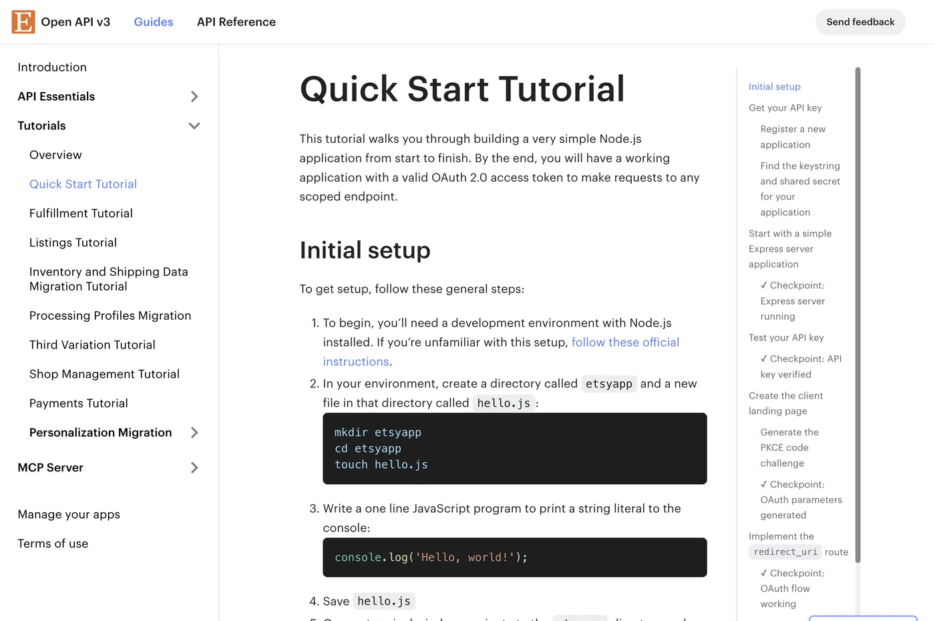Jump to Checkpoint: API key verified
Screen dimensions: 935x621
[x=801, y=367]
